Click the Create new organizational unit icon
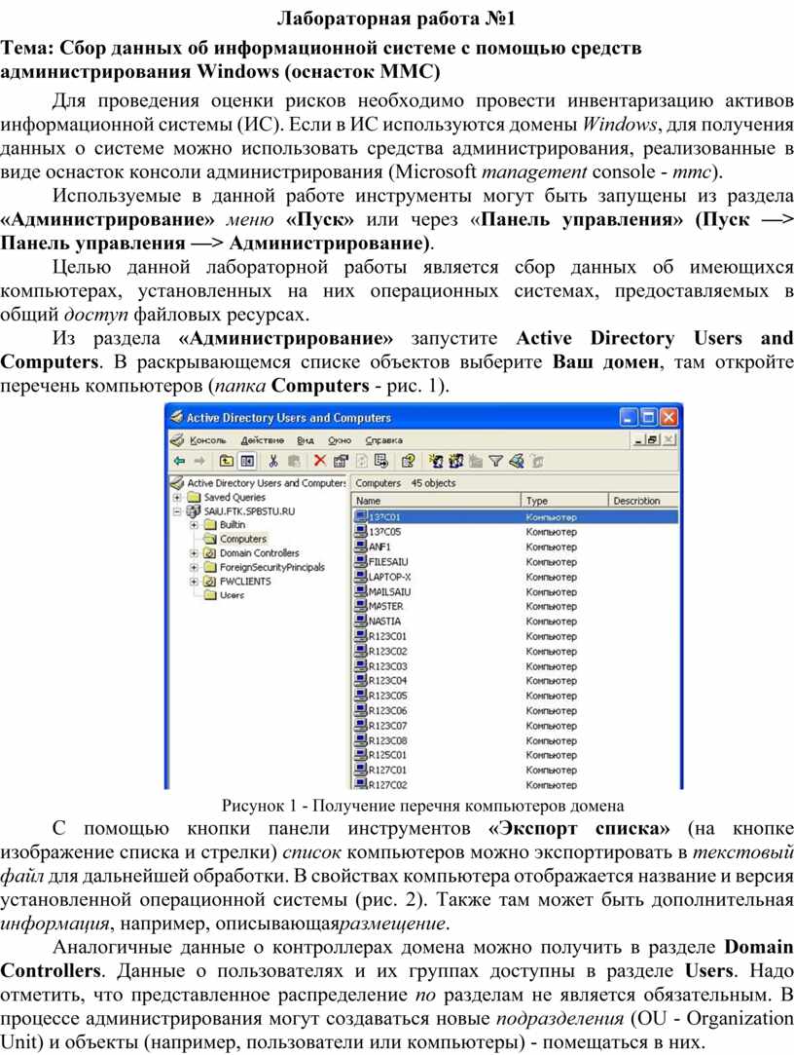The image size is (794, 1055). pyautogui.click(x=476, y=461)
